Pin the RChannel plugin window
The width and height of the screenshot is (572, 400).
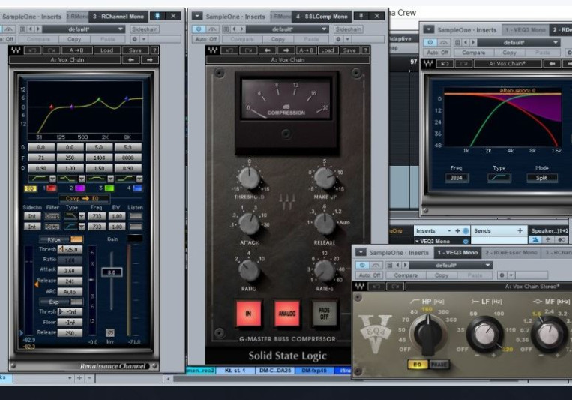point(157,16)
